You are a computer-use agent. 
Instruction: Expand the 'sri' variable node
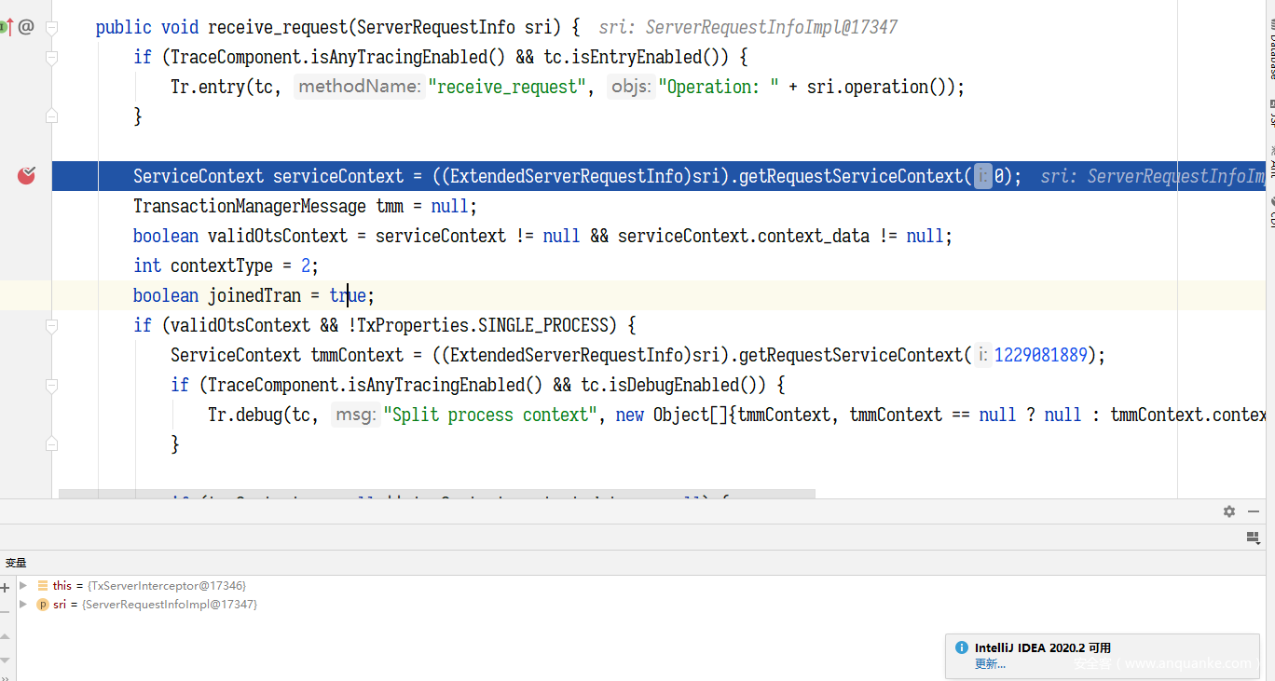24,605
